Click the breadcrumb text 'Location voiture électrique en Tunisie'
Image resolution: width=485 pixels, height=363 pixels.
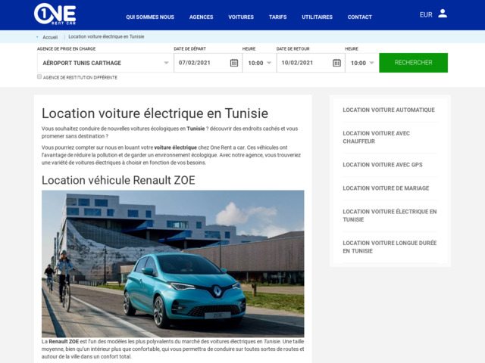(x=106, y=37)
